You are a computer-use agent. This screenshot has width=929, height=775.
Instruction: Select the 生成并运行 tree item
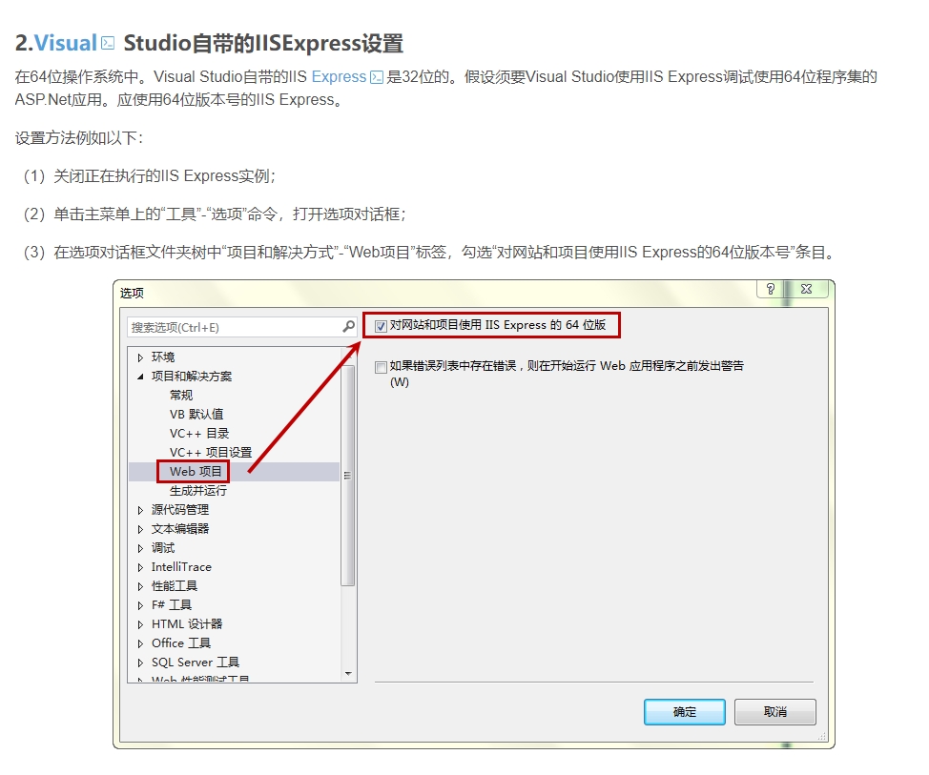click(198, 491)
